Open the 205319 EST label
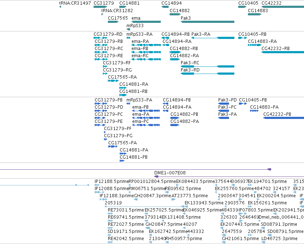This screenshot has height=244, width=304. [x=113, y=203]
